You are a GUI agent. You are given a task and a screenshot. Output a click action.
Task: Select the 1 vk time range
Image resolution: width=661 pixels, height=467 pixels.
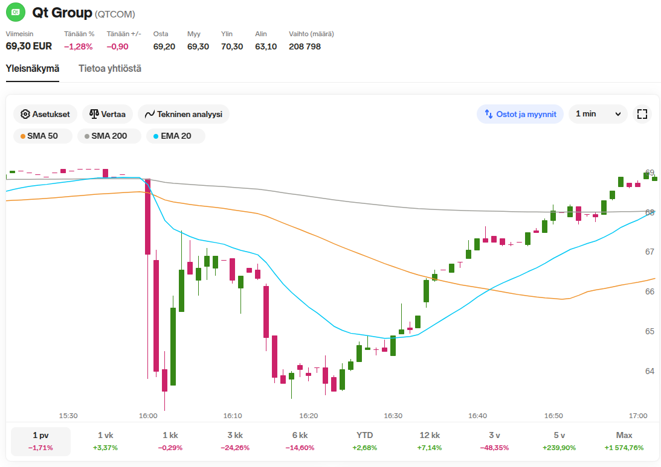pyautogui.click(x=105, y=441)
